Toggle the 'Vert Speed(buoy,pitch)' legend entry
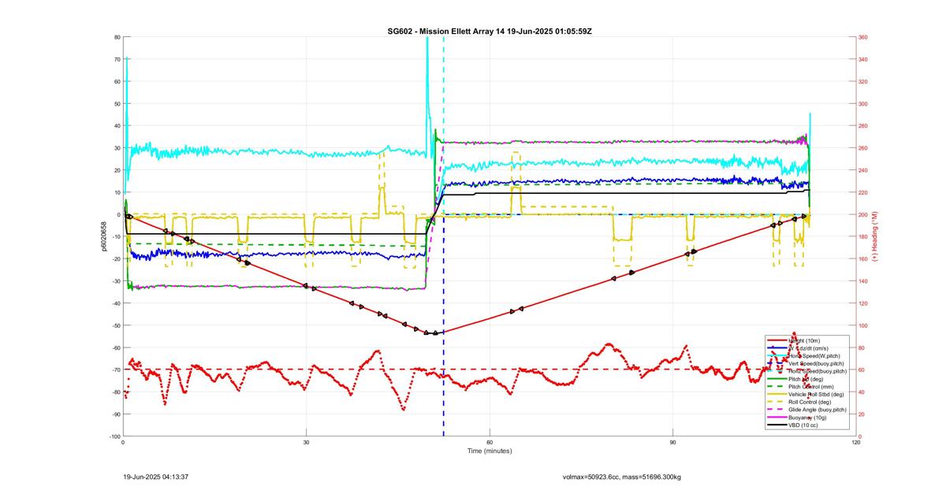Screen dimensions: 946x490 point(807,363)
